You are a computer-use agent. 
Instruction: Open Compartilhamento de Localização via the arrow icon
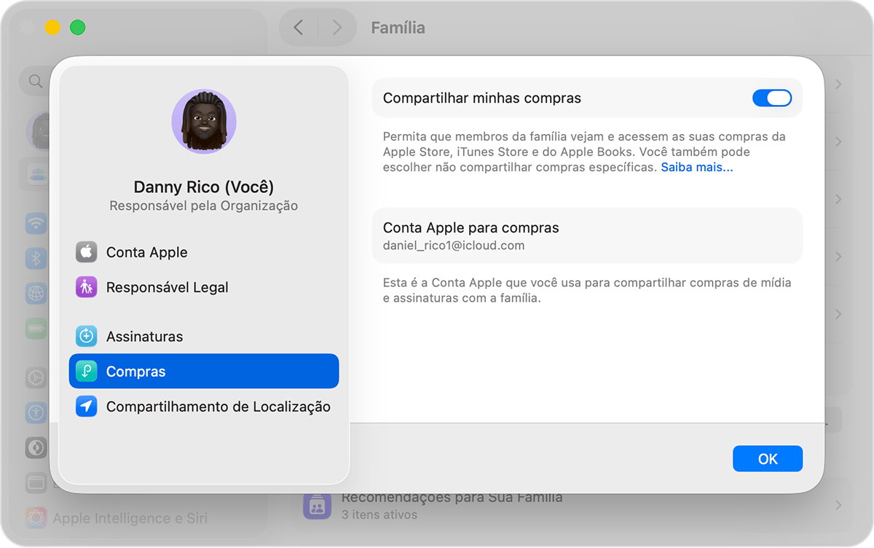[86, 407]
